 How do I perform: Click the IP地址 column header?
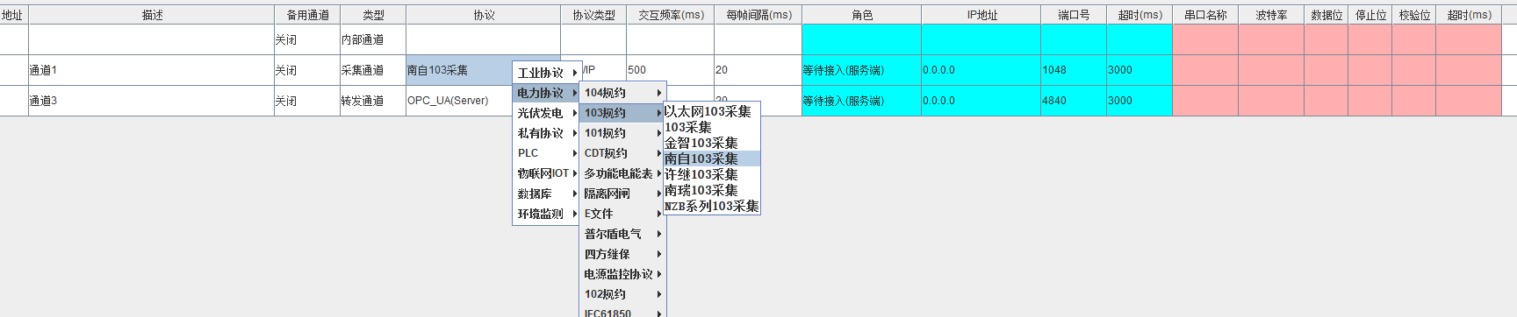[x=981, y=15]
